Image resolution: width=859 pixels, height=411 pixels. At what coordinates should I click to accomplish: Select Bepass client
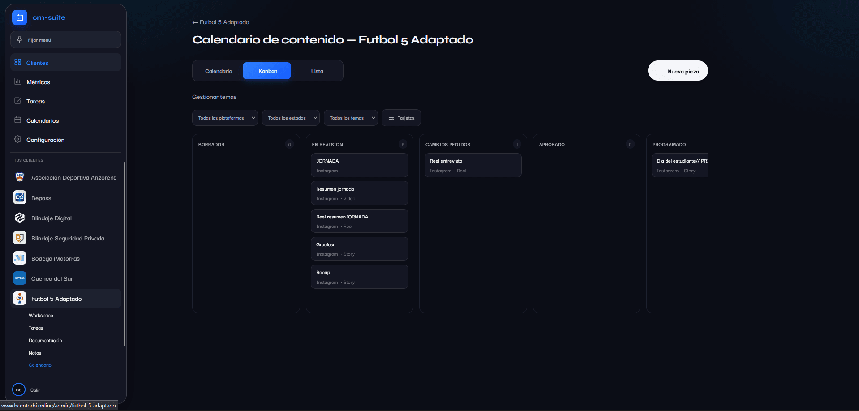[66, 198]
